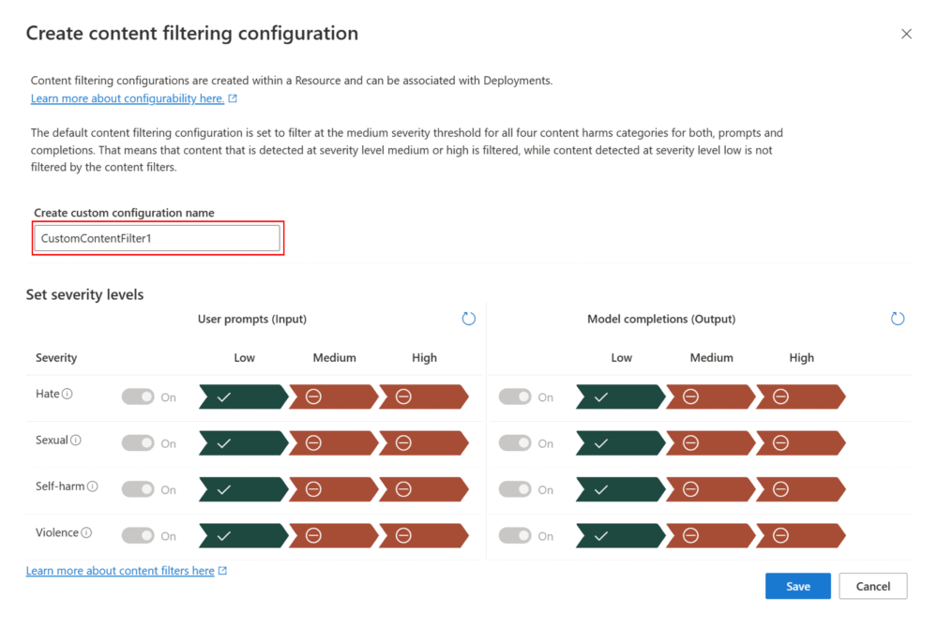Open Learn more about configurability link
The height and width of the screenshot is (628, 938).
coord(128,98)
